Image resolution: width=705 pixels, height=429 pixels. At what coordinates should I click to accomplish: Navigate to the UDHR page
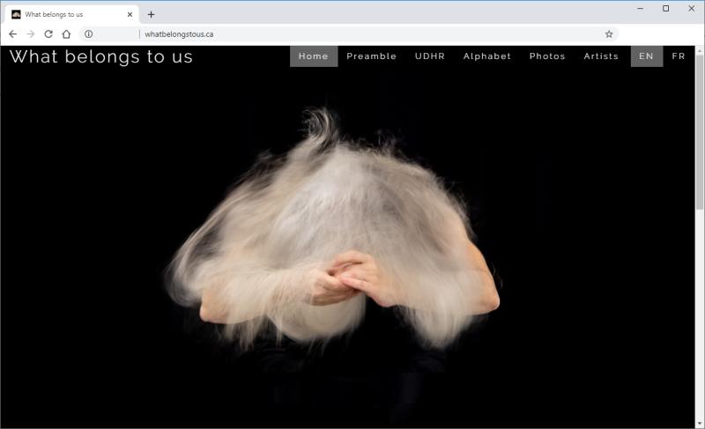coord(430,56)
